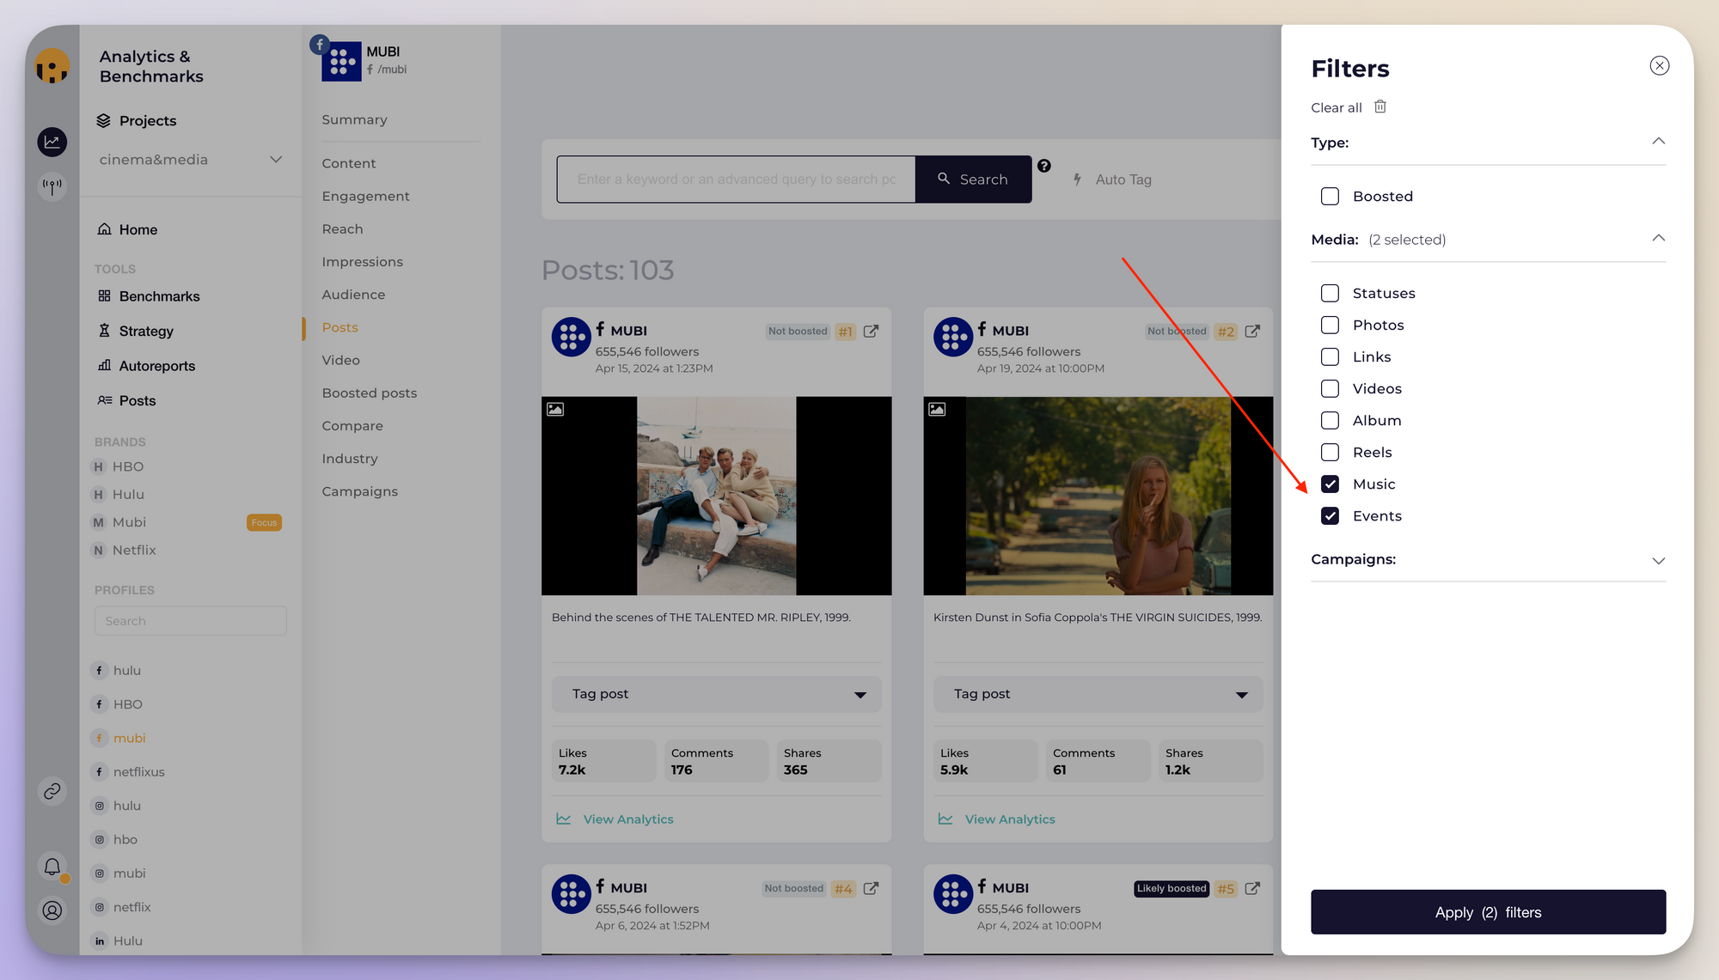The width and height of the screenshot is (1719, 980).
Task: Open Tag post dropdown on post #1
Action: coord(716,694)
